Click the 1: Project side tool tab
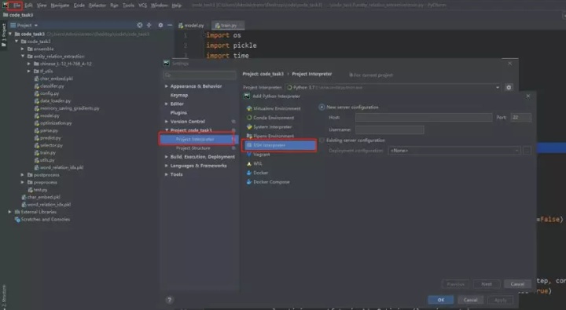This screenshot has height=310, width=566. click(4, 35)
